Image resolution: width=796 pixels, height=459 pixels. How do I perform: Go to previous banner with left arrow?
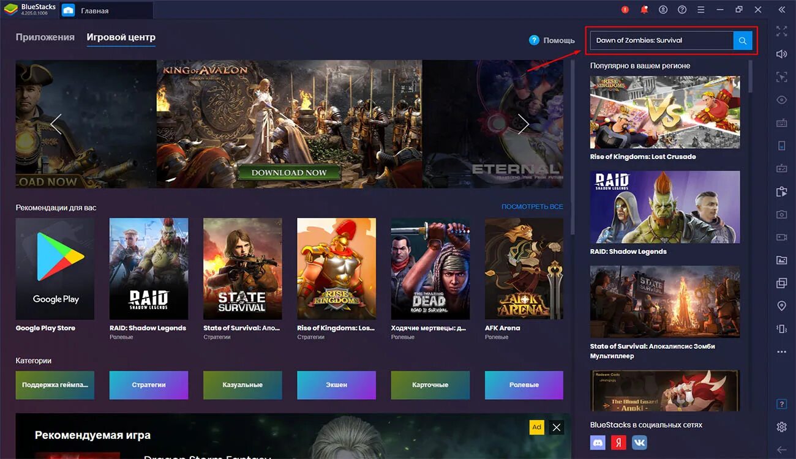[56, 124]
